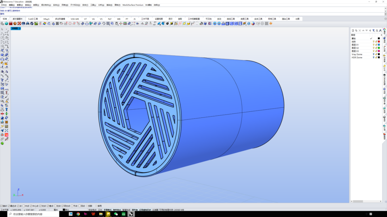The width and height of the screenshot is (387, 217).
Task: Toggle visibility bulb of 图层 02 layer
Action: (373, 48)
